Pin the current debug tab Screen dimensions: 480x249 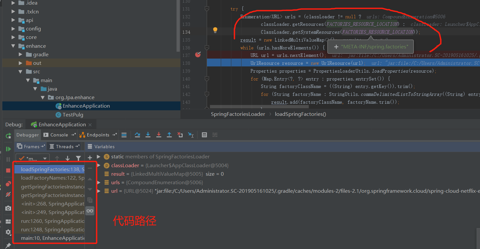tap(8, 245)
